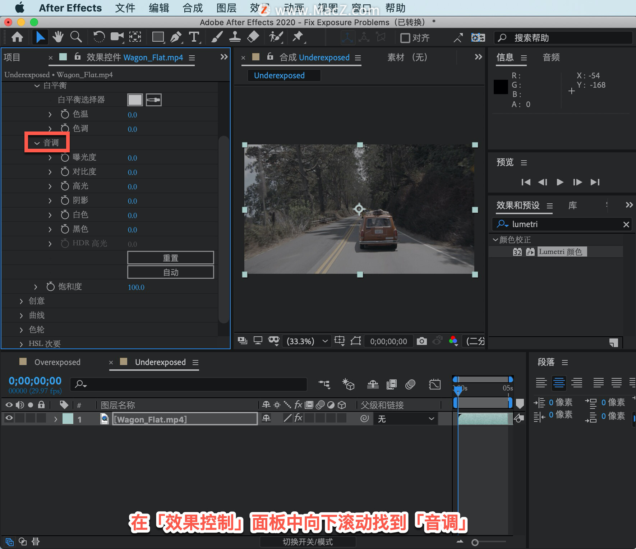The width and height of the screenshot is (636, 549).
Task: Toggle the 曝光度 stopwatch keyframing
Action: click(x=65, y=157)
